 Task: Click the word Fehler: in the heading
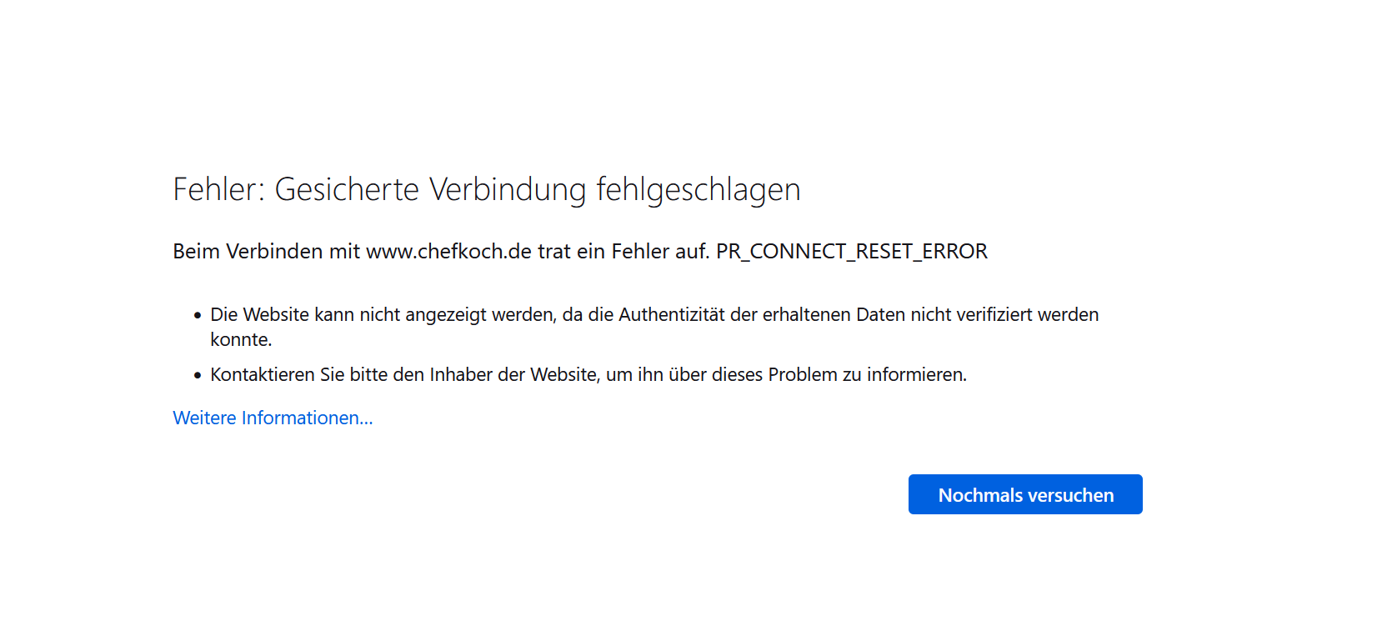click(x=218, y=190)
